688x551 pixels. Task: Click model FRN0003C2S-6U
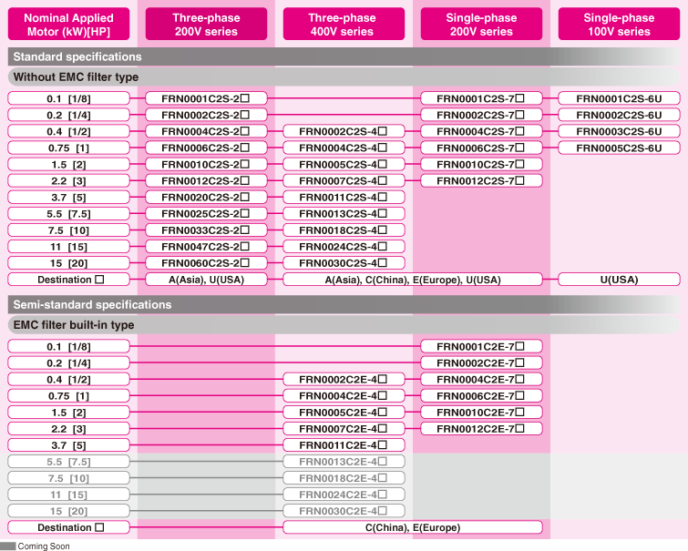[619, 131]
